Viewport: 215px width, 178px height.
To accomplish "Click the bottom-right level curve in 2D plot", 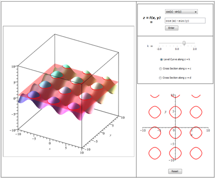I will pos(196,152).
